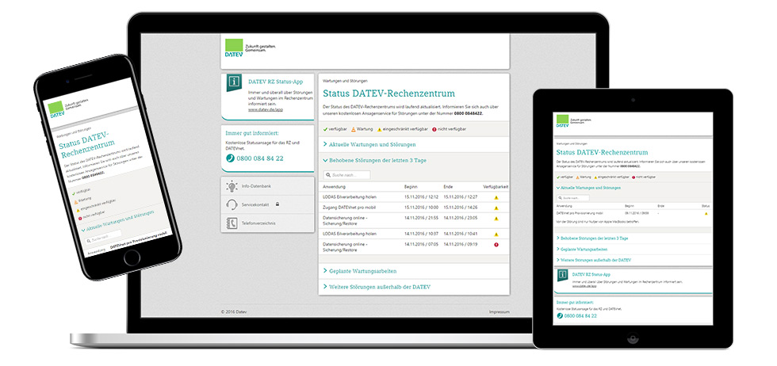This screenshot has height=366, width=777.
Task: Click the green checkmark 'verfügbar' icon on the phone
Action: coord(72,193)
